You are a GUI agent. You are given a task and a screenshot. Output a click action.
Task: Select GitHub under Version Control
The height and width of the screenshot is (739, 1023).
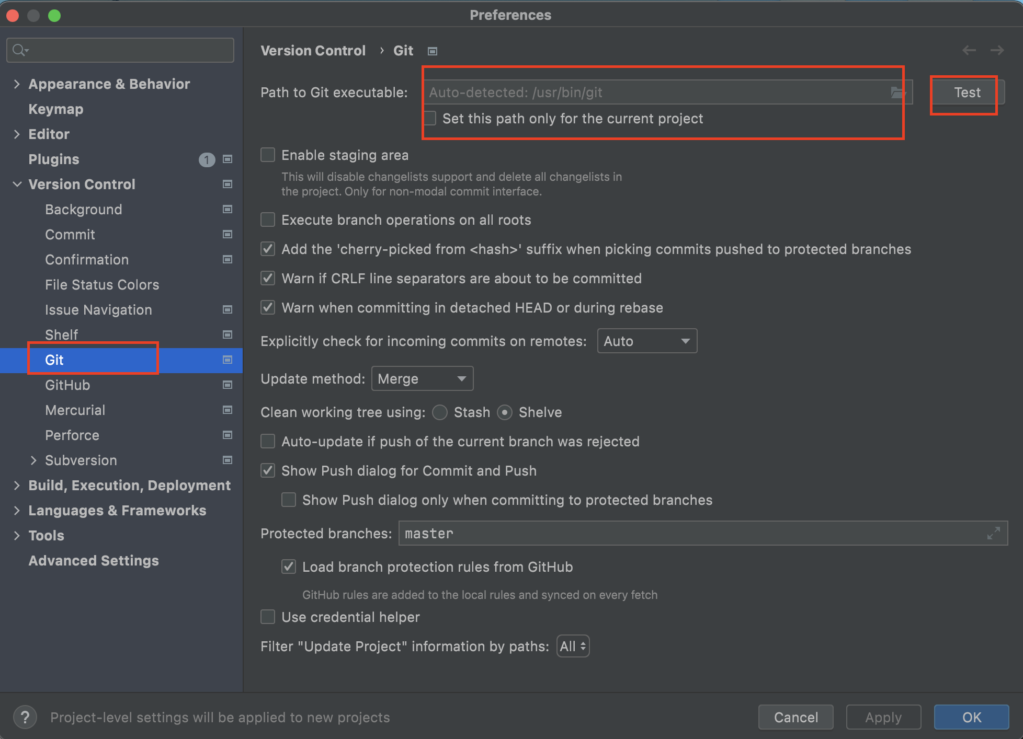67,385
